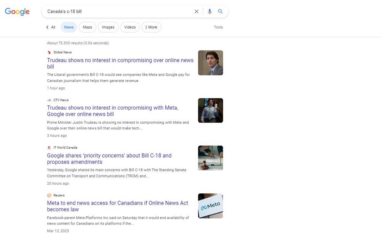This screenshot has height=233, width=381.
Task: Open the Tools filter options
Action: coord(218,27)
